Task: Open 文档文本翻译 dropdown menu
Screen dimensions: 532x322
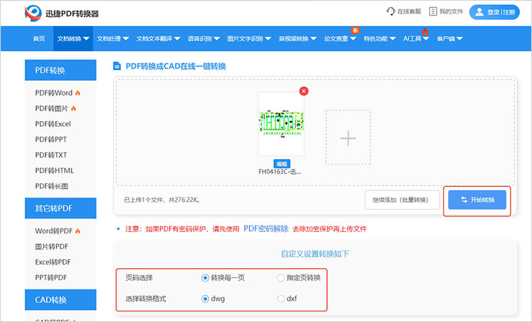Action: 158,39
